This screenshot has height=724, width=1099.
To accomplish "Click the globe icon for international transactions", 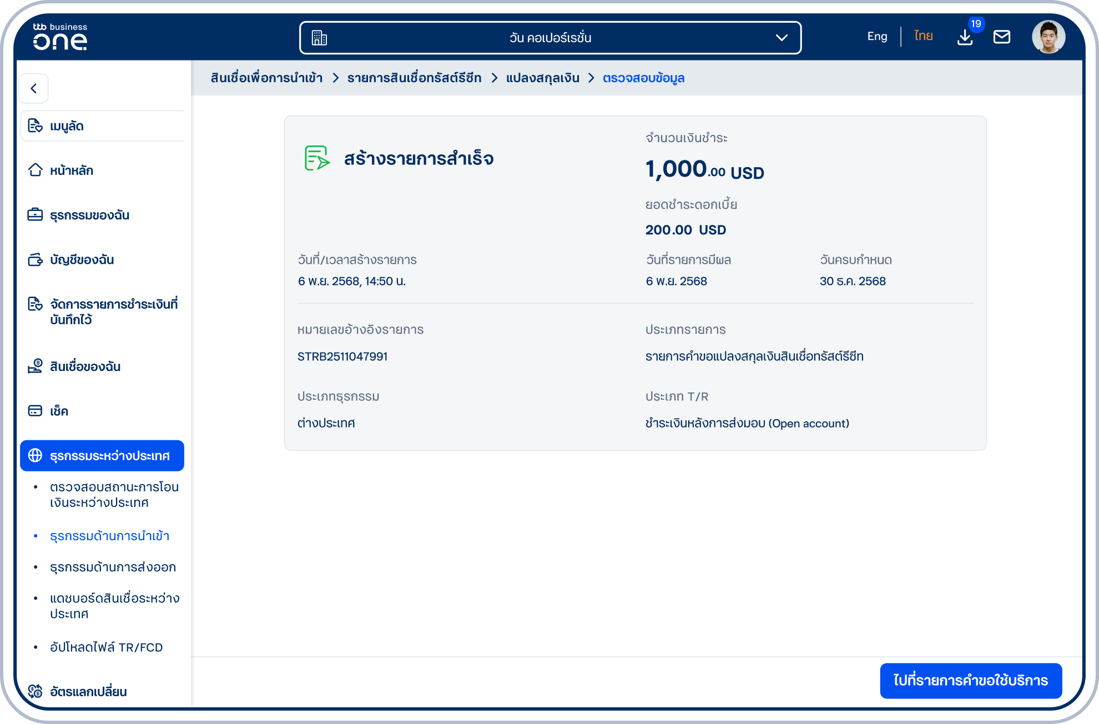I will click(35, 455).
